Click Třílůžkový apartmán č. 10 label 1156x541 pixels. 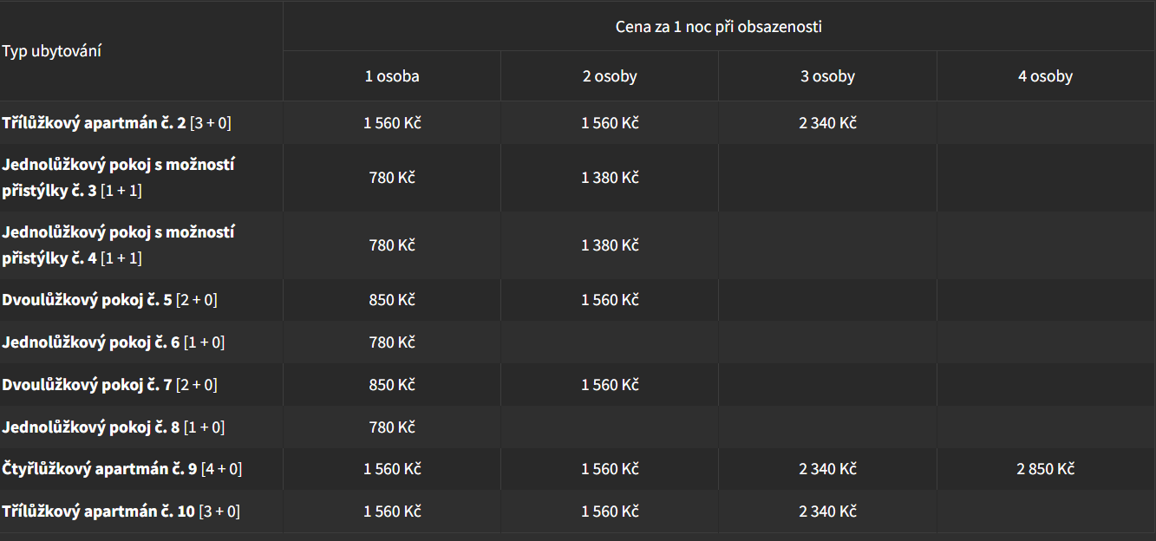[121, 512]
